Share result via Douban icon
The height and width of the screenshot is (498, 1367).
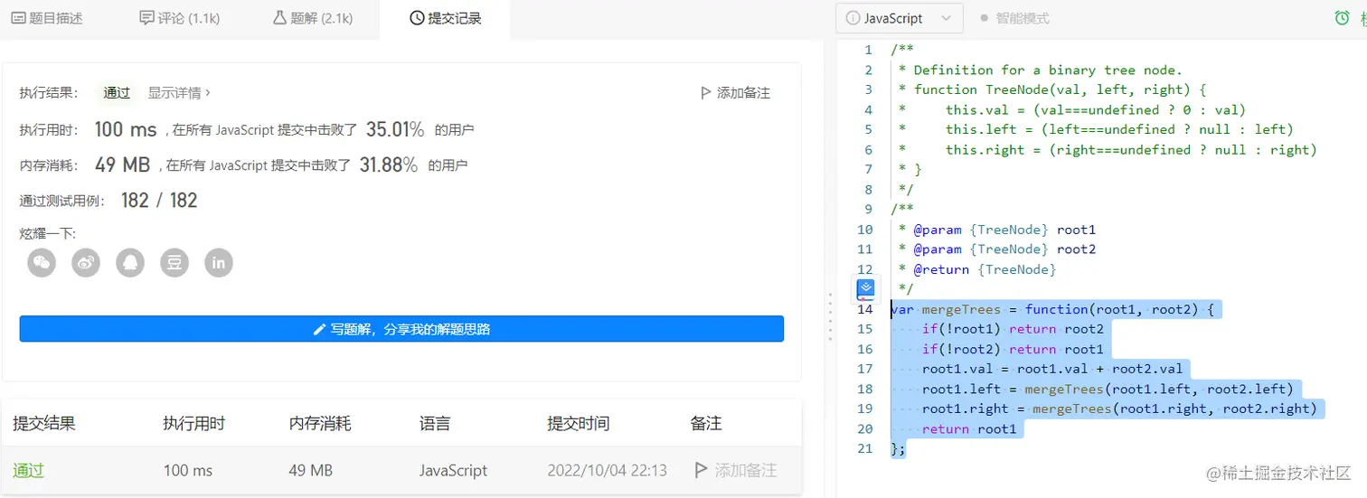click(174, 263)
